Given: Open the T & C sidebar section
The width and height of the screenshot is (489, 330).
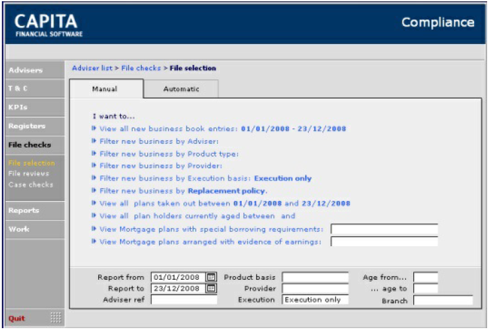Looking at the screenshot, I should 35,89.
